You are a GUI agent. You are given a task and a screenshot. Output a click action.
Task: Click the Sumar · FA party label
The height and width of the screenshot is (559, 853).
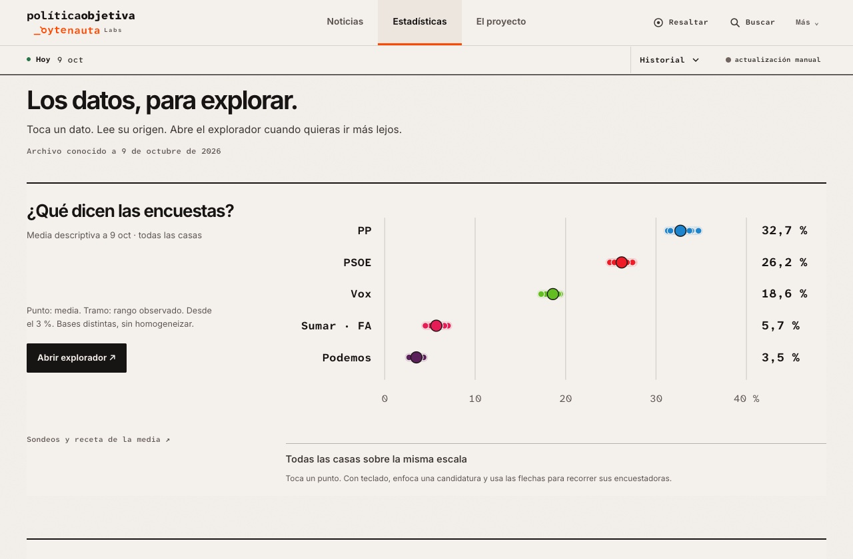pos(337,325)
